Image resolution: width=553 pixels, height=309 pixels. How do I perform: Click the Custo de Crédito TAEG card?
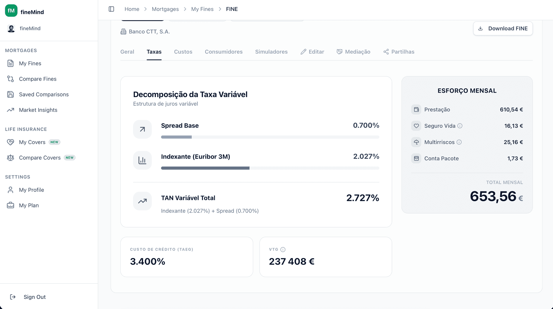186,257
